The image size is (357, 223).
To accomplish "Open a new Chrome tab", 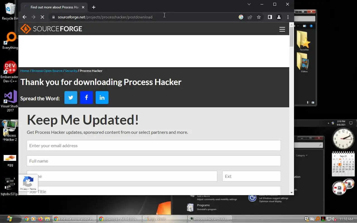I will (x=94, y=7).
